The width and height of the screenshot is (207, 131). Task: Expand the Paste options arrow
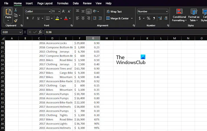8,20
